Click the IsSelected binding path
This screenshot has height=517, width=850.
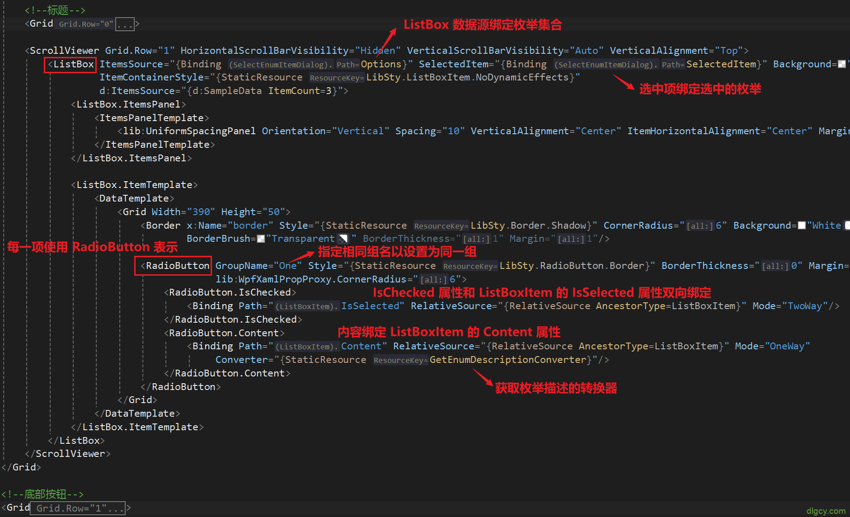(370, 306)
